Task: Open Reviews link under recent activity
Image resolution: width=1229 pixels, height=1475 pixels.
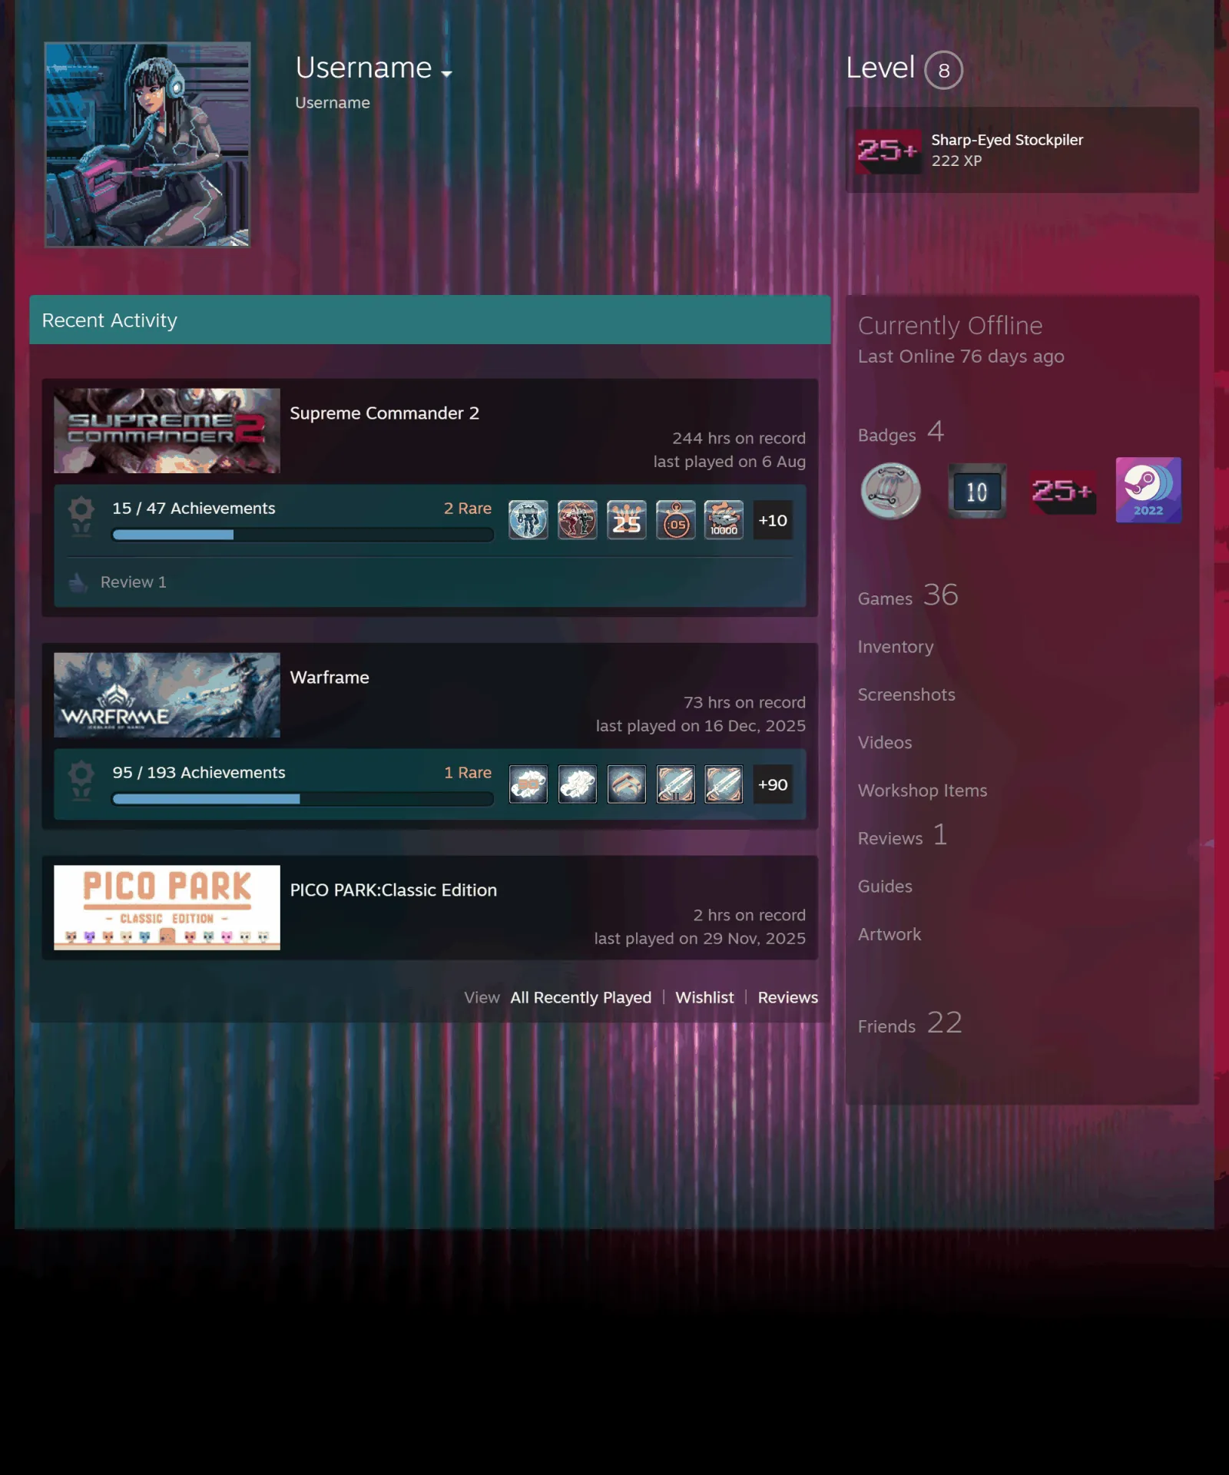Action: click(788, 997)
